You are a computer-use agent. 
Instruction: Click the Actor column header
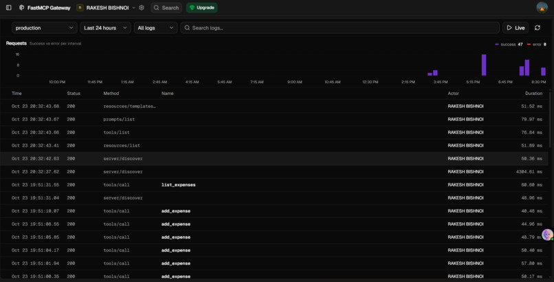[x=454, y=94]
